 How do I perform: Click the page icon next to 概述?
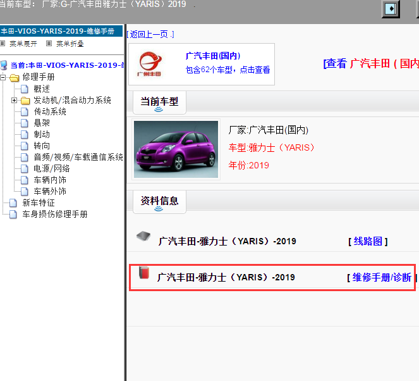[25, 89]
